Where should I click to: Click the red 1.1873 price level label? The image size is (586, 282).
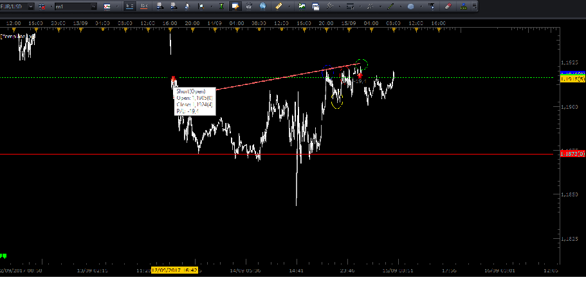click(572, 154)
